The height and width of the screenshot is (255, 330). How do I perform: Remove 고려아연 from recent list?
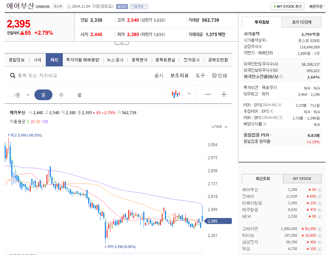pyautogui.click(x=319, y=229)
